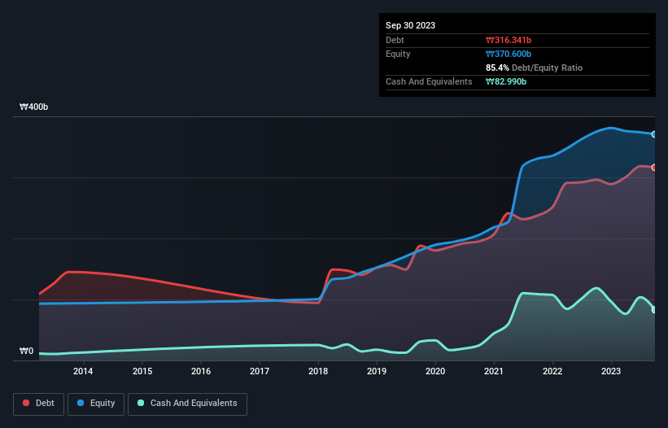The image size is (668, 428).
Task: Click the 2019 x-axis label
Action: [x=377, y=371]
